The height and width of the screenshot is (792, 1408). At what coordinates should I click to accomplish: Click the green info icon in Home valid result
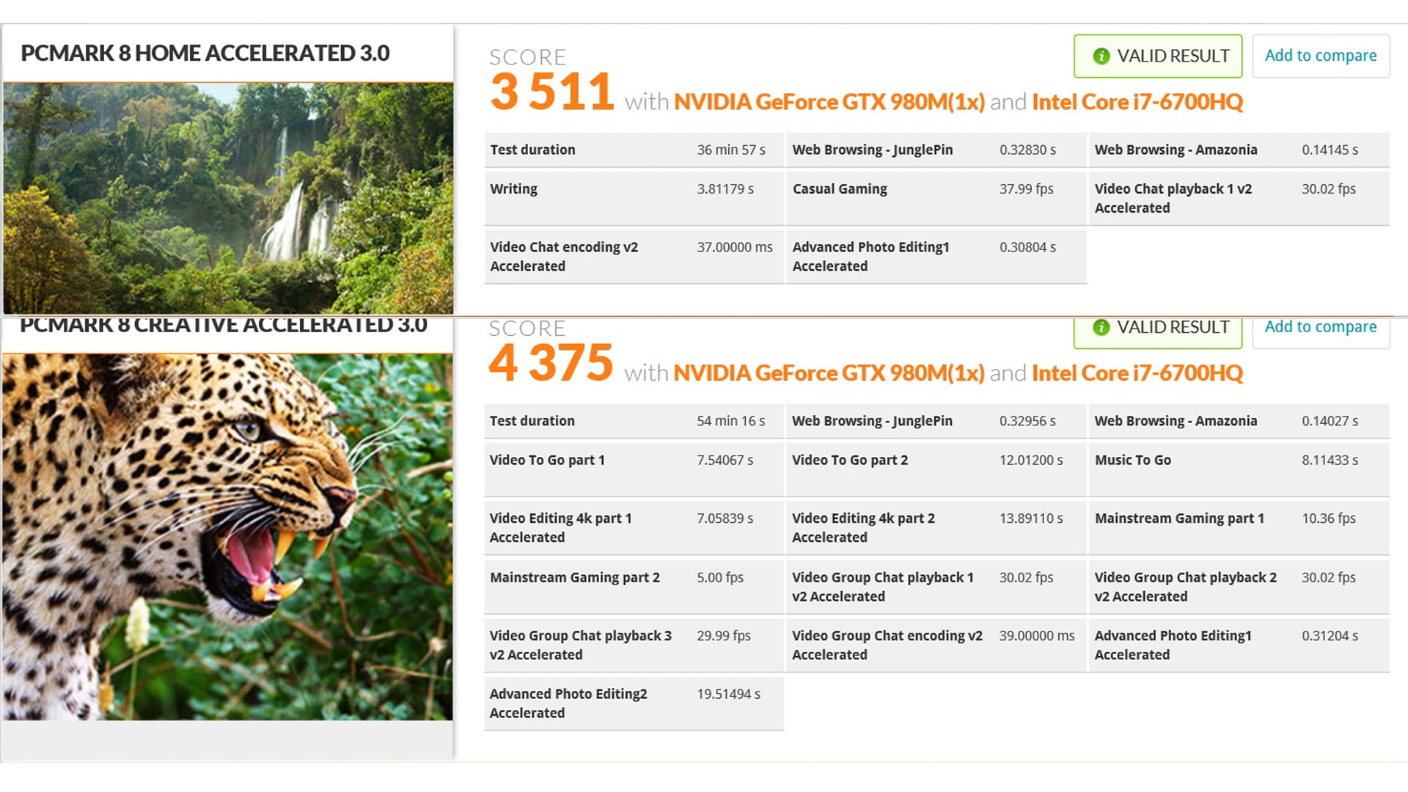click(1101, 56)
